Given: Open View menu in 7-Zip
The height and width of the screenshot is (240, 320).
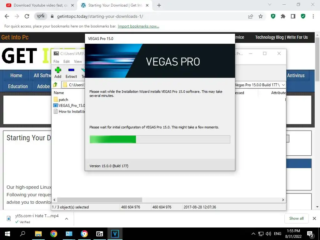Looking at the screenshot, I should 78,62.
